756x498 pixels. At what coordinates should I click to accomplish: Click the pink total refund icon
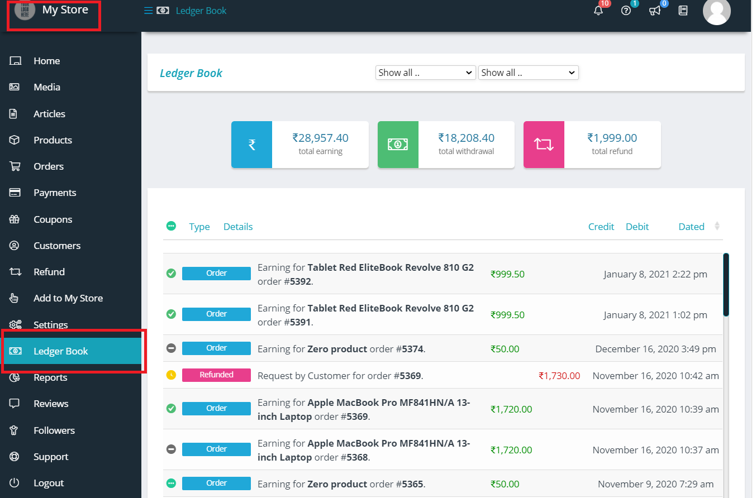click(544, 145)
